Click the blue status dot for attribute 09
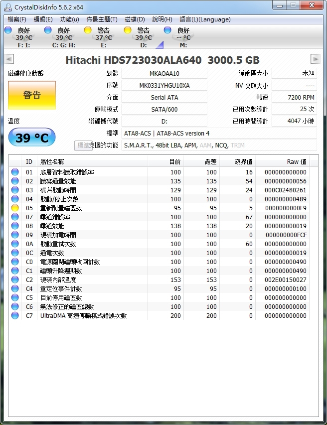The height and width of the screenshot is (425, 327). 15,235
